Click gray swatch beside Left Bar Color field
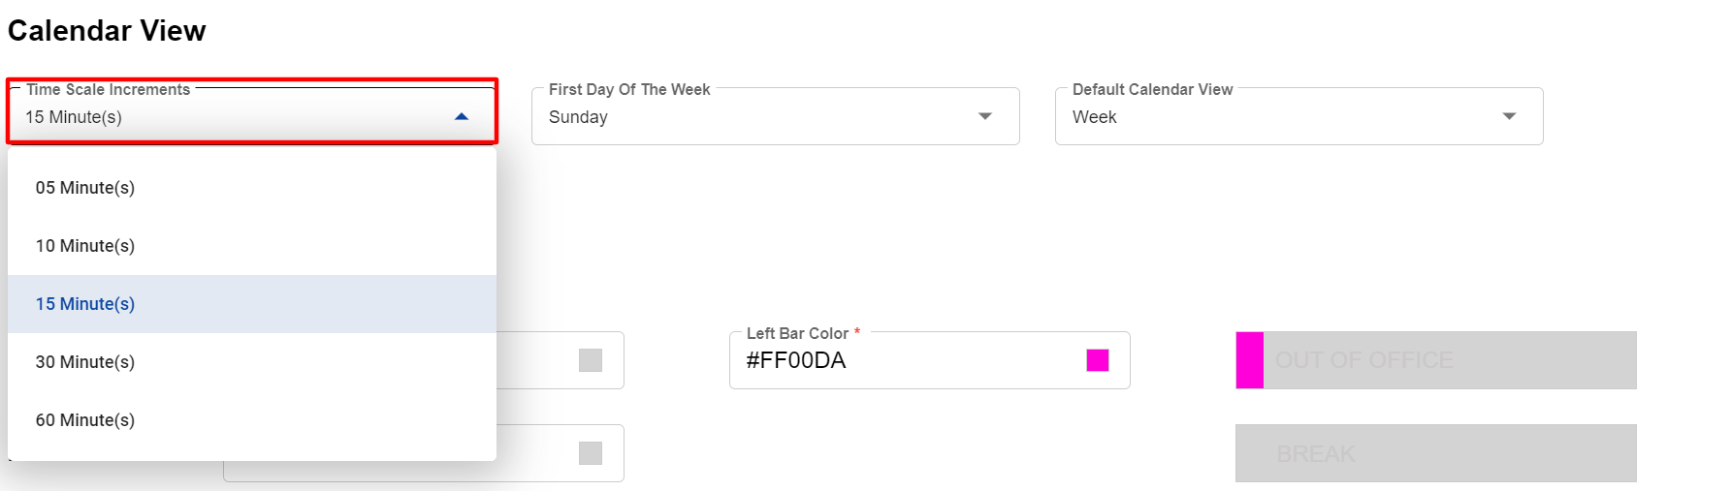Viewport: 1731px width, 491px height. pyautogui.click(x=591, y=360)
